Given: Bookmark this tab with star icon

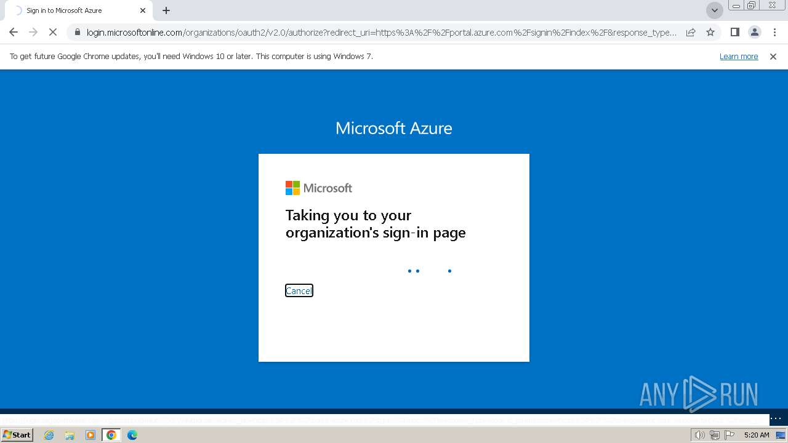Looking at the screenshot, I should tap(710, 32).
